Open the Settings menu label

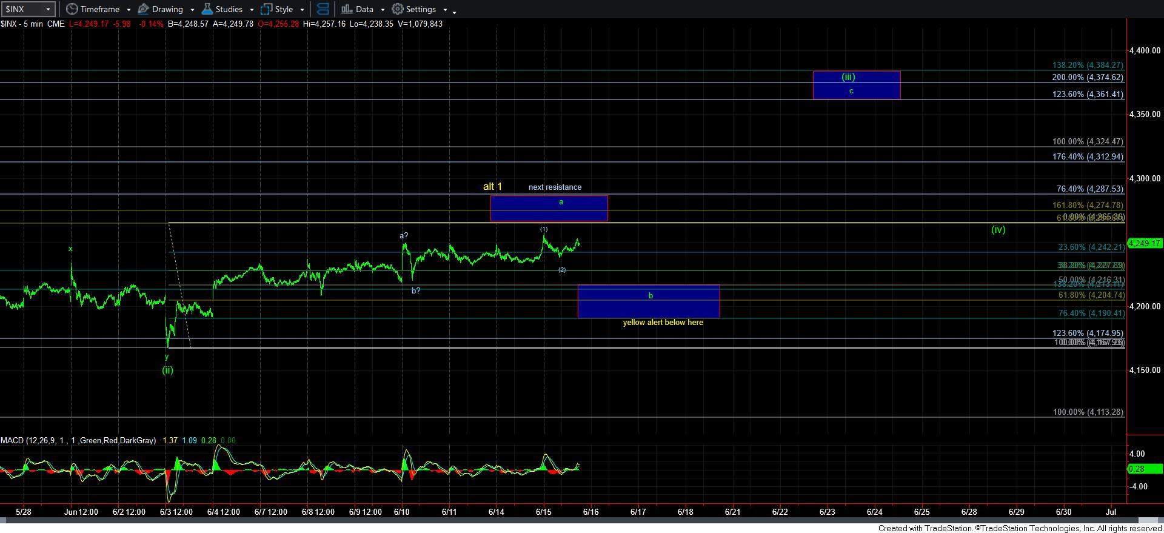tap(421, 9)
